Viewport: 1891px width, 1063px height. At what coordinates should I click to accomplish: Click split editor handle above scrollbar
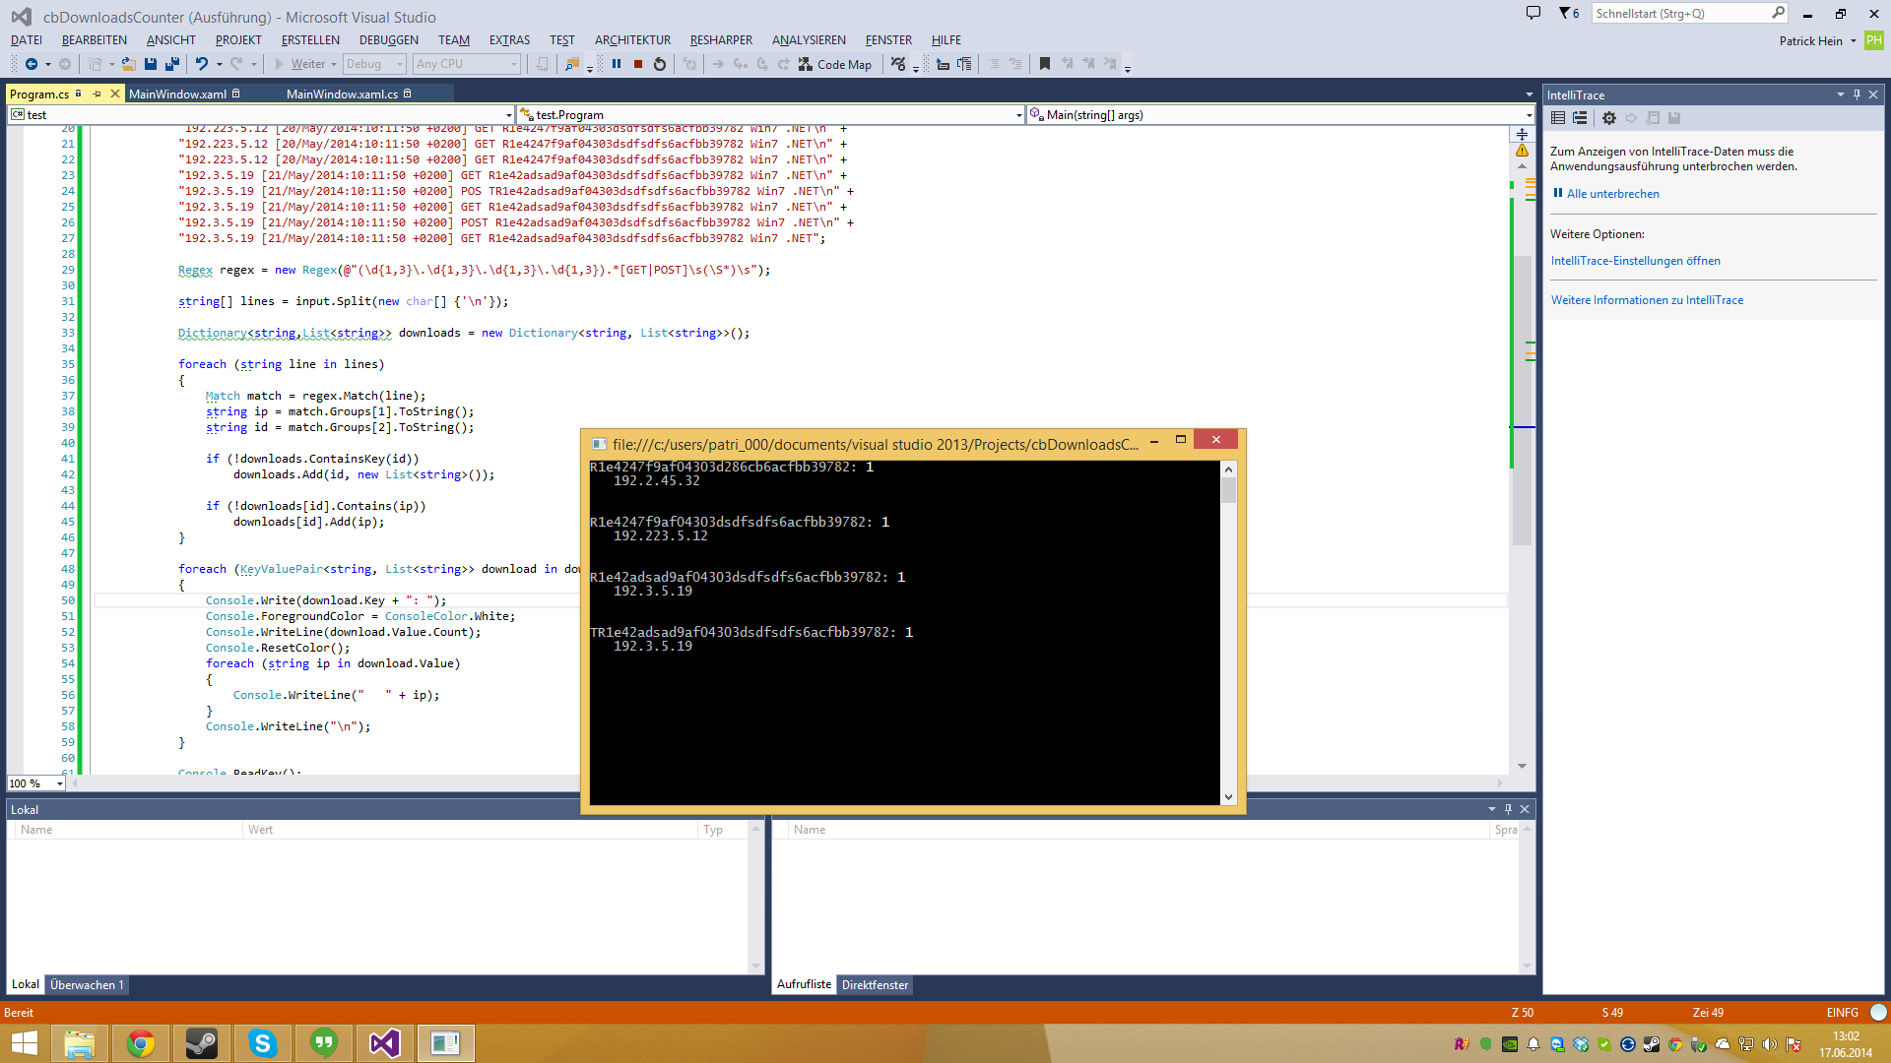pyautogui.click(x=1522, y=133)
